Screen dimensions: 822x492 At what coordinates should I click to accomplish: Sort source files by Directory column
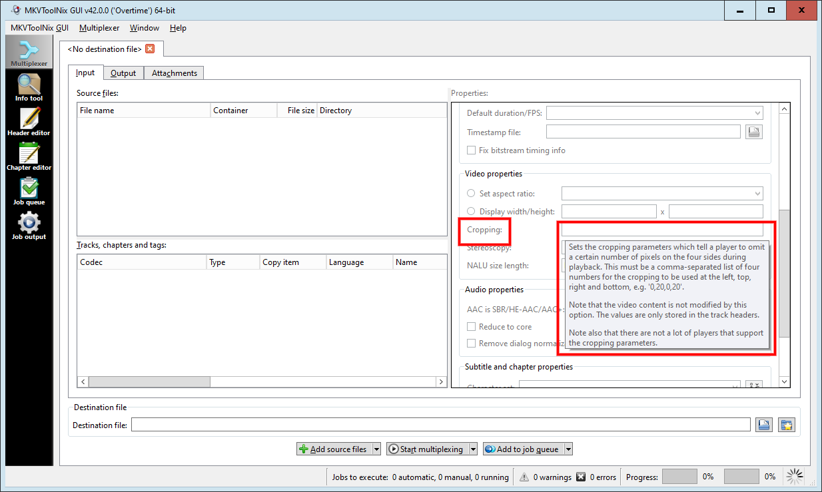point(382,111)
